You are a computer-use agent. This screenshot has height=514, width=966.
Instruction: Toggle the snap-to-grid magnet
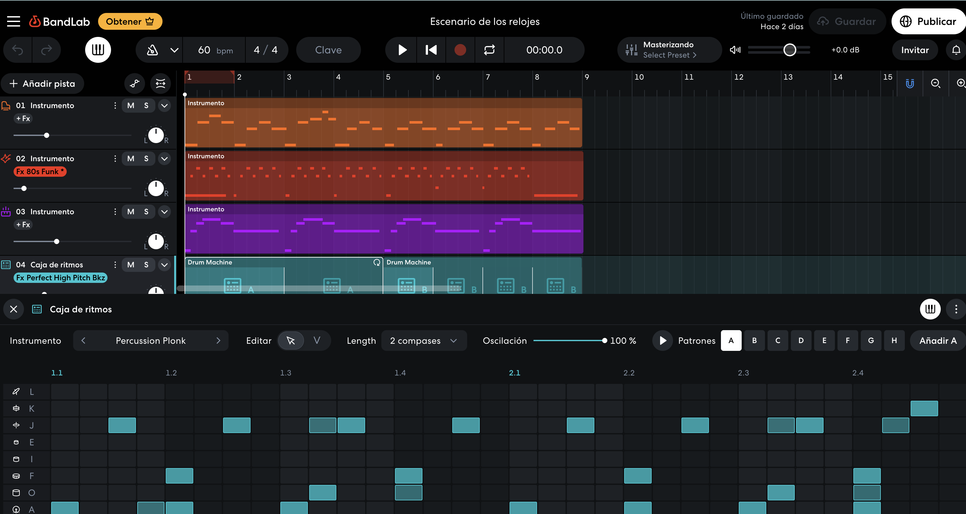(x=910, y=83)
